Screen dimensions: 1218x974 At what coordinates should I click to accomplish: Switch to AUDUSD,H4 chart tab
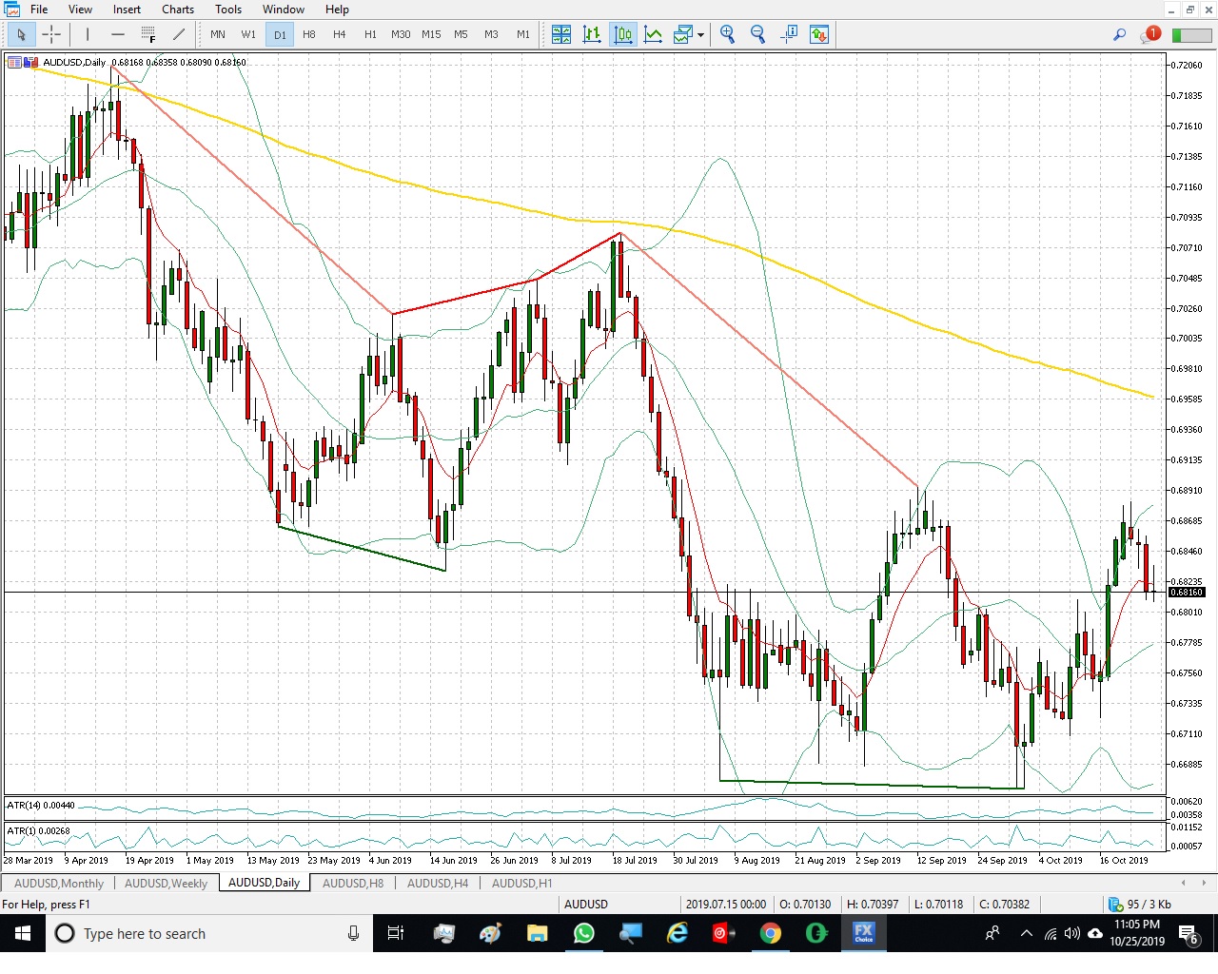(x=438, y=883)
